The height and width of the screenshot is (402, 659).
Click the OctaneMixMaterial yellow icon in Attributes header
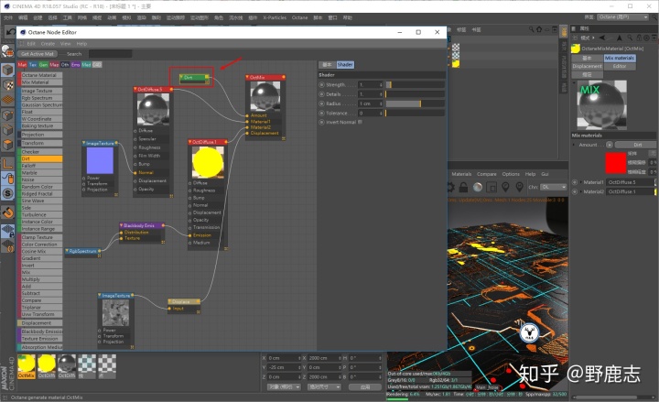coord(576,49)
